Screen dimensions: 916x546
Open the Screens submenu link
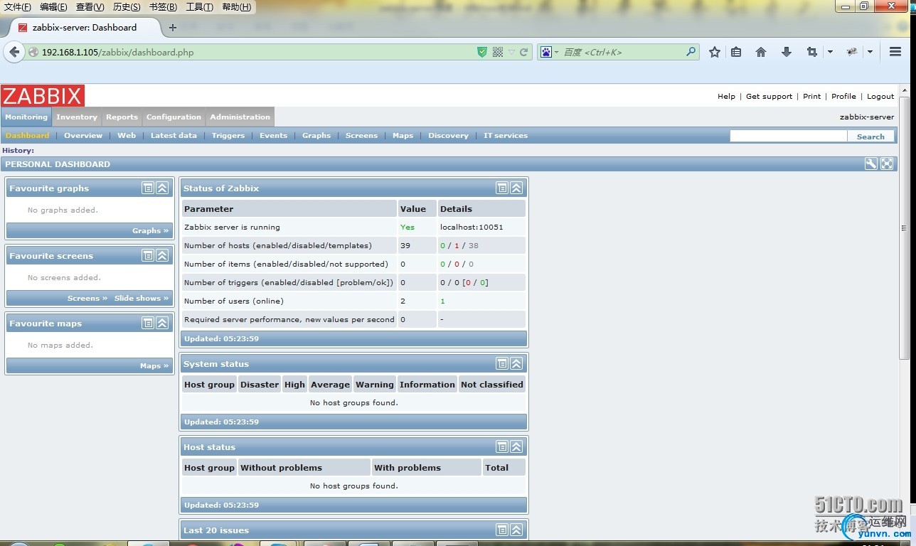[362, 135]
